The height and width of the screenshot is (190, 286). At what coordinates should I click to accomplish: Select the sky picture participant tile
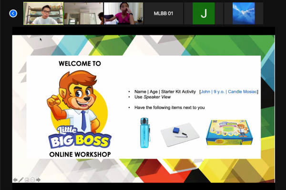coord(244,13)
